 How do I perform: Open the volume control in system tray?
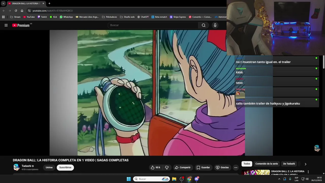click(307, 179)
